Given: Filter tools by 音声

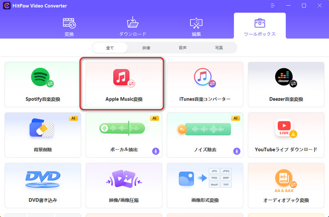Looking at the screenshot, I should point(182,48).
